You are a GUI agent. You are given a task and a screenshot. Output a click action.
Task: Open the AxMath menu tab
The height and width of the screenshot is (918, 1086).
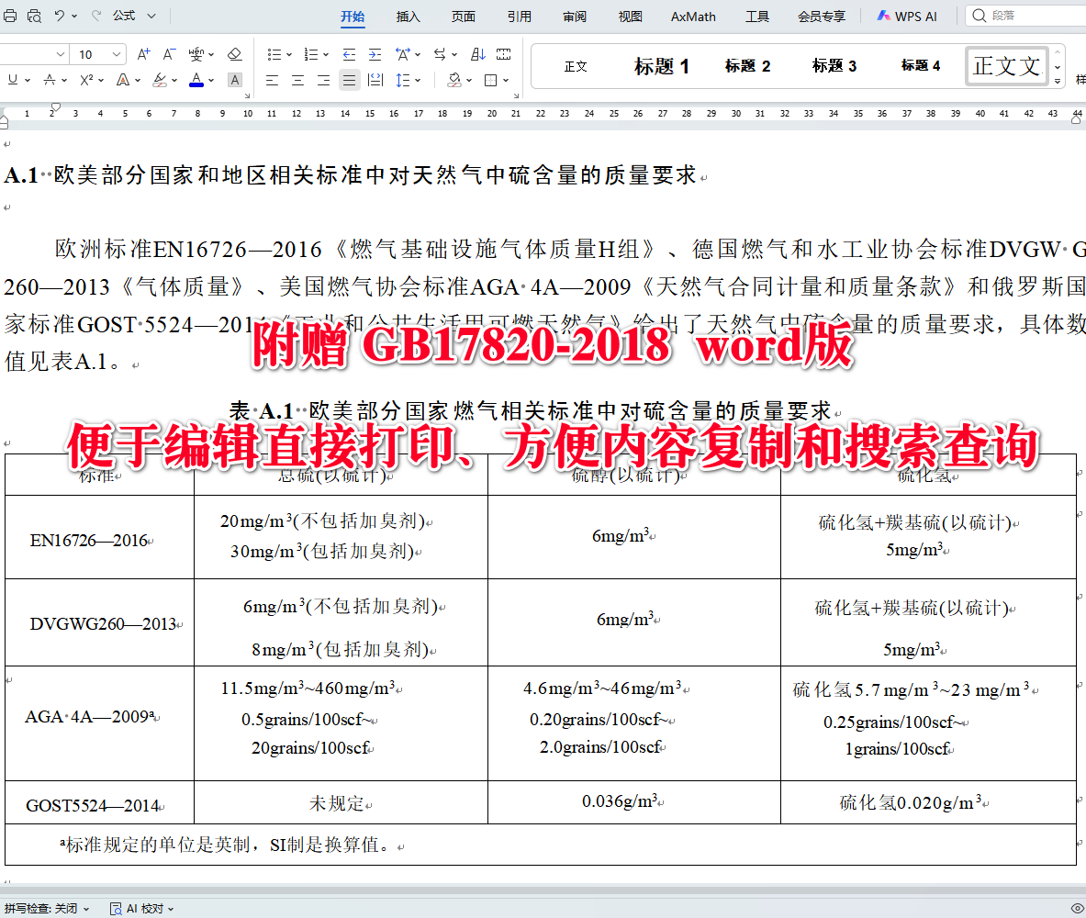coord(692,16)
